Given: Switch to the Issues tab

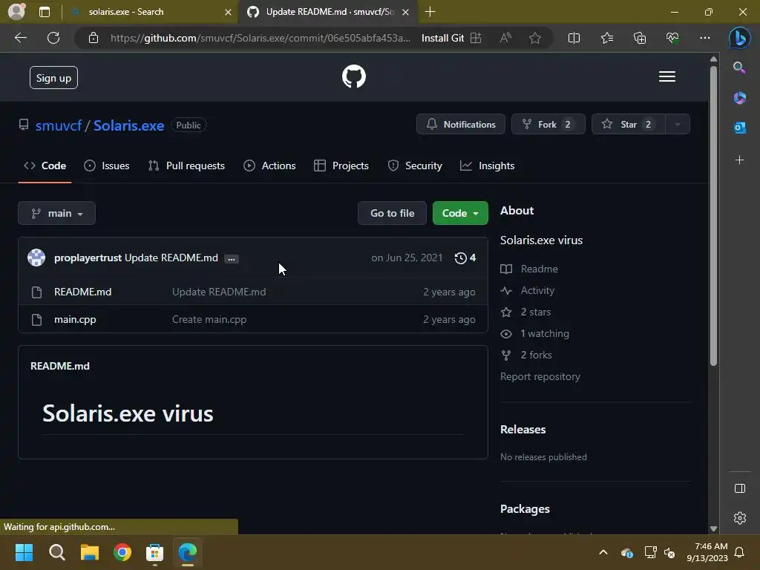Looking at the screenshot, I should tap(107, 166).
